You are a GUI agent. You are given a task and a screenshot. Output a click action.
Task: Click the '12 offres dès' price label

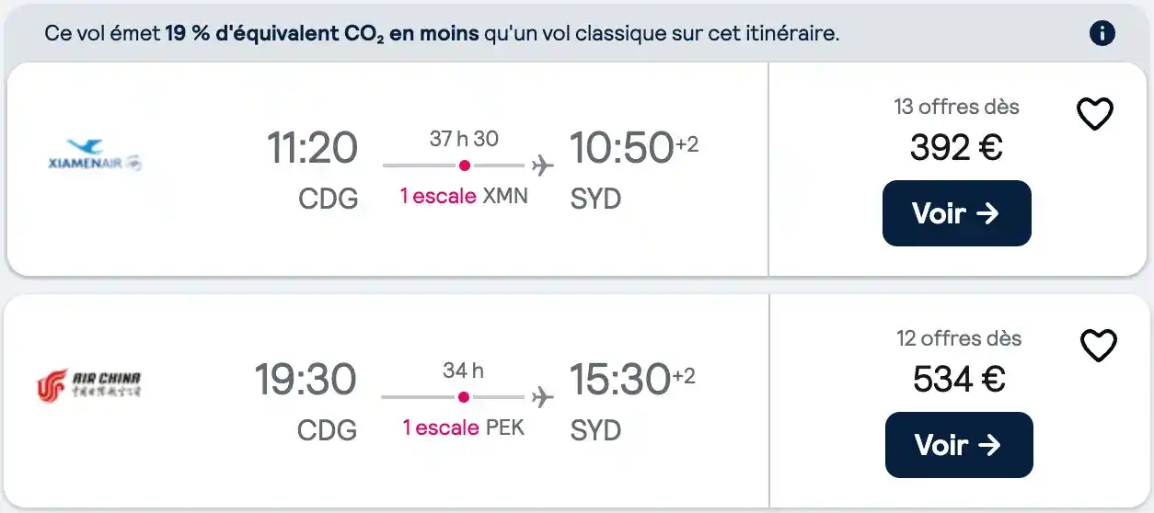click(x=959, y=338)
